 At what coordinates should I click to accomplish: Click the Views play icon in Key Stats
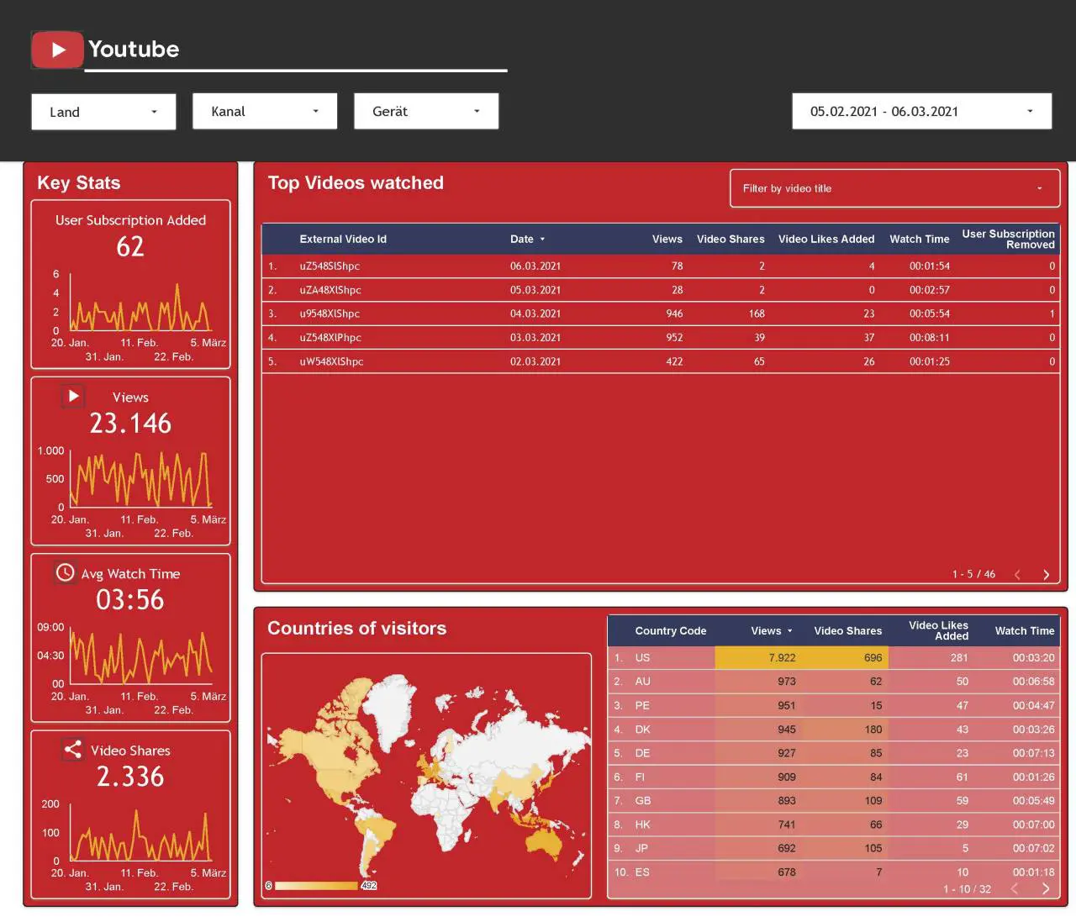click(73, 396)
